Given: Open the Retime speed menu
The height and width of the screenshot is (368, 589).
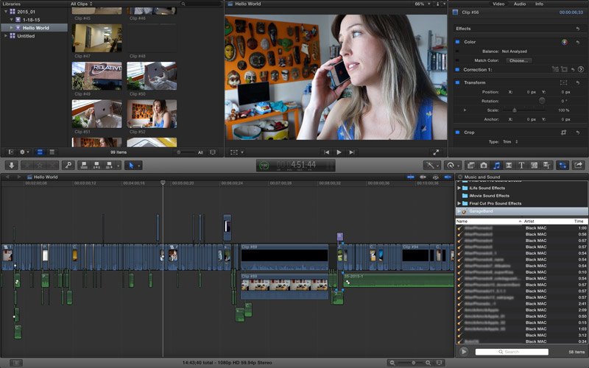Looking at the screenshot, I should (452, 165).
